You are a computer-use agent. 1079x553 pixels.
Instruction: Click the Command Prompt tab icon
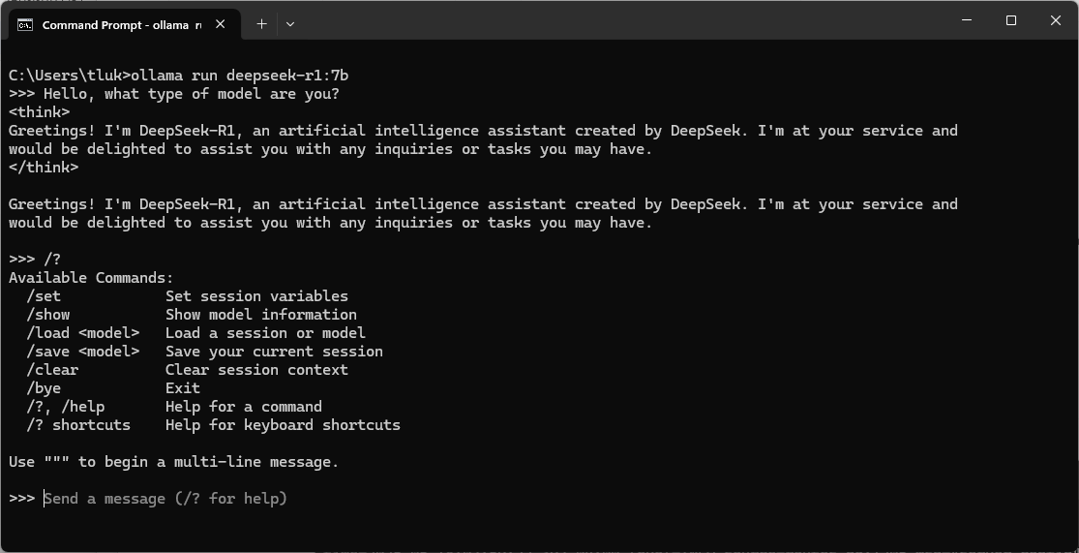[25, 25]
